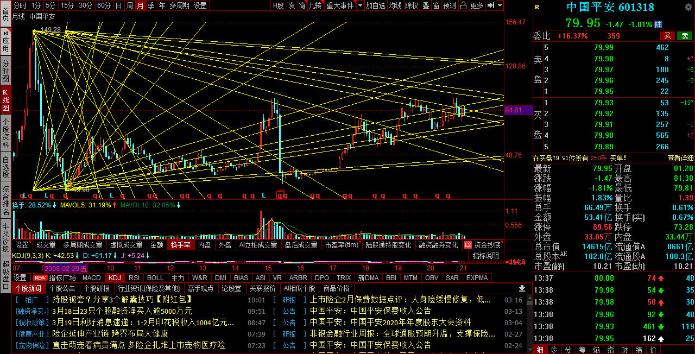Enable the BOLL indicator
This screenshot has height=354, width=695.
pos(155,277)
